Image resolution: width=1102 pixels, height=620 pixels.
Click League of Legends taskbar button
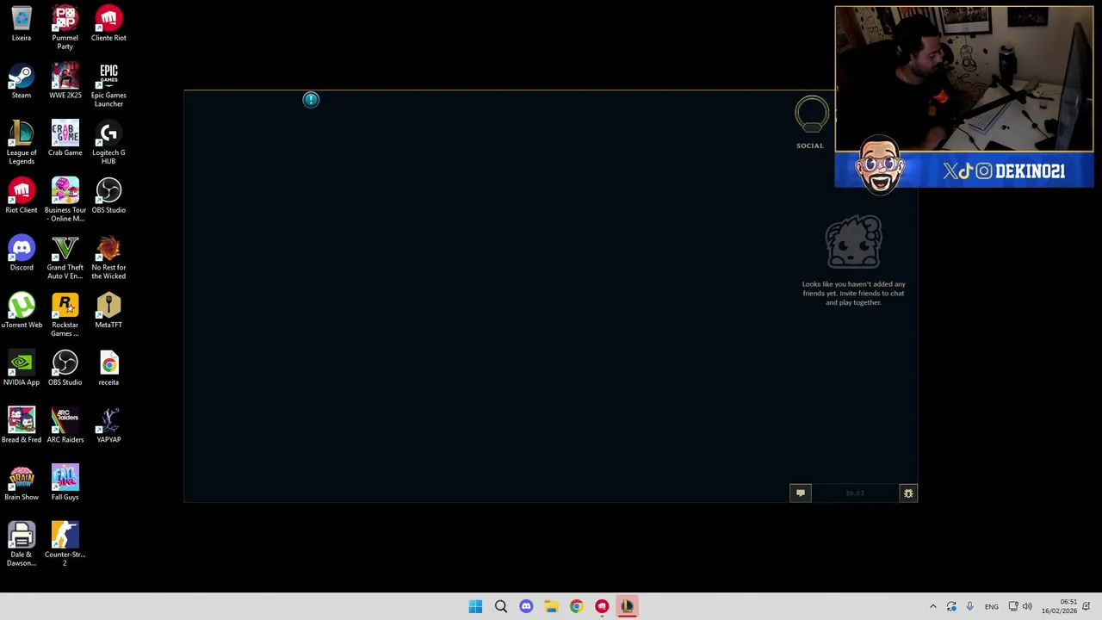(627, 606)
